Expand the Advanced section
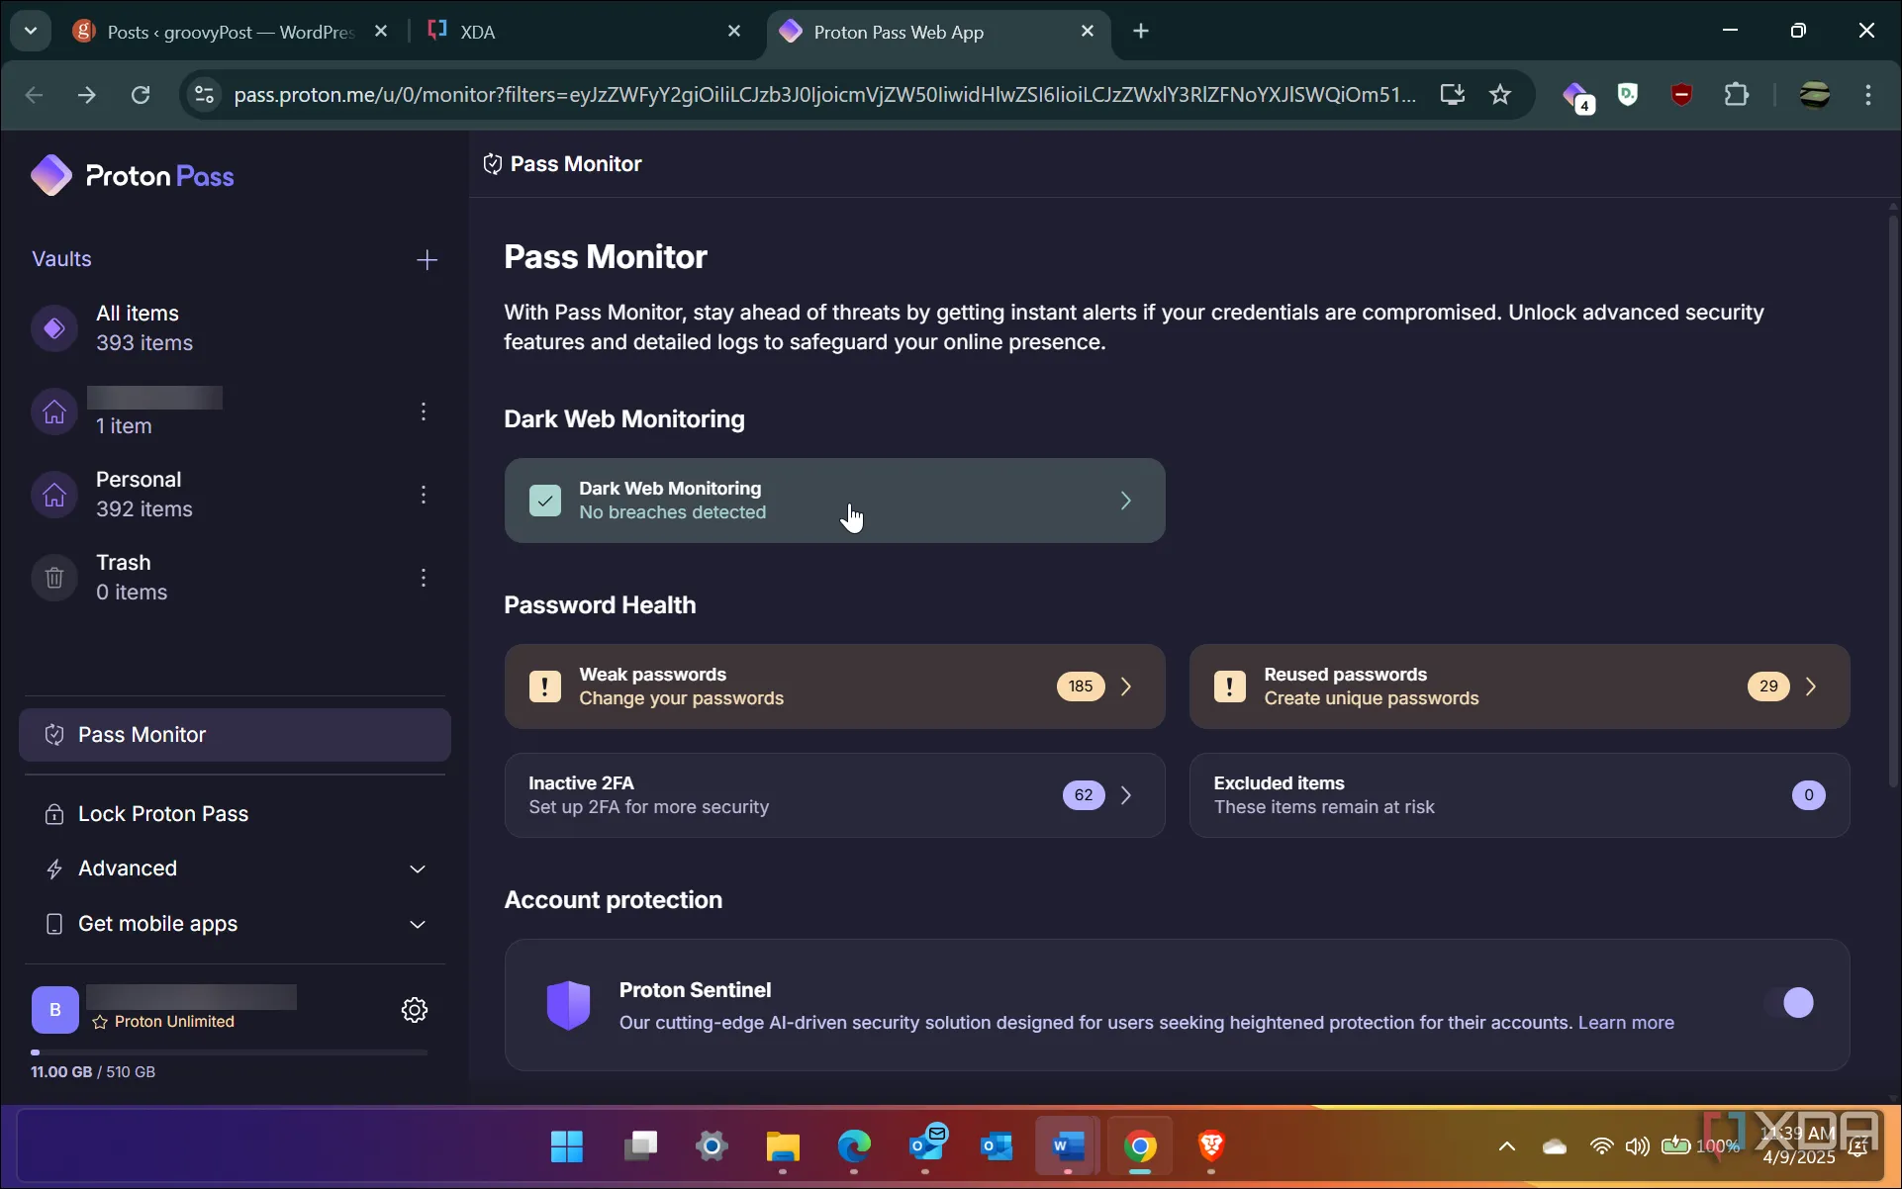Viewport: 1902px width, 1189px height. [x=235, y=869]
